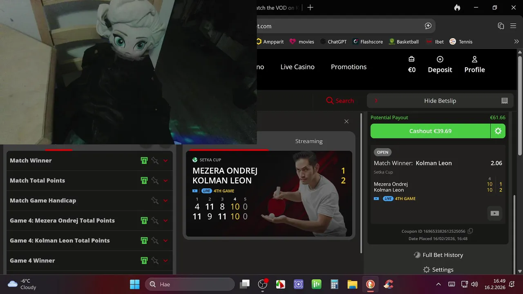Open Calculator from taskbar

tap(334, 284)
